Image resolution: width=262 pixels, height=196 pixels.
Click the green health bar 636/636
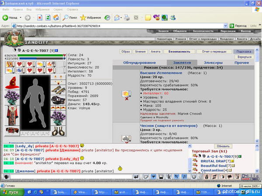[x=40, y=55]
